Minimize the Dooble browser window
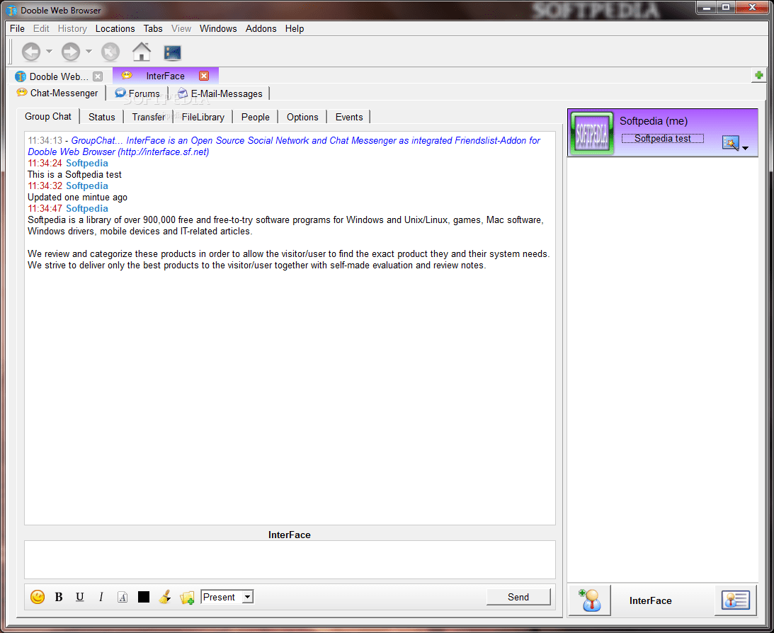The height and width of the screenshot is (633, 774). click(707, 7)
